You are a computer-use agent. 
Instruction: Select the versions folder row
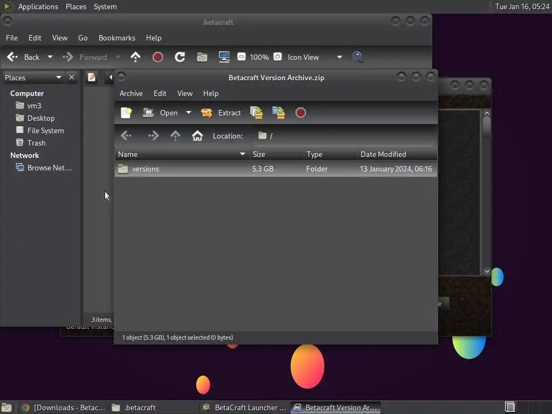tap(276, 169)
